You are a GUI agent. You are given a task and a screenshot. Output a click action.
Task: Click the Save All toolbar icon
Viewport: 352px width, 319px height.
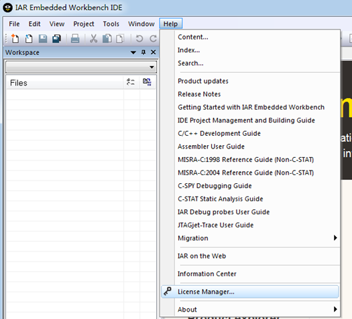[56, 39]
